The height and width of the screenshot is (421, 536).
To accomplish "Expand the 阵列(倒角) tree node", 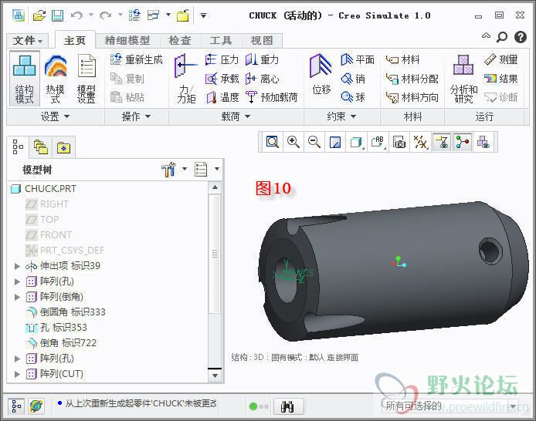I will [17, 297].
